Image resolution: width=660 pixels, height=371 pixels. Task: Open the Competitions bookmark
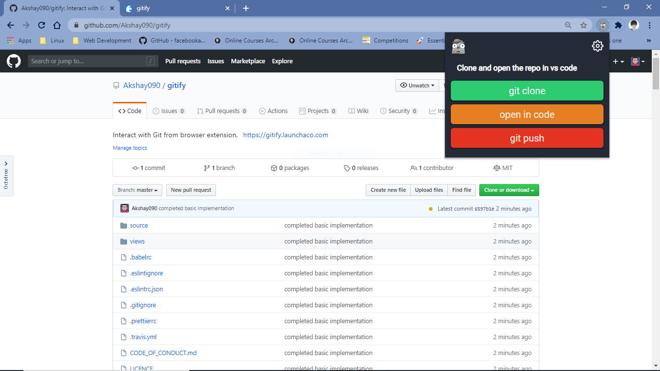[x=385, y=41]
